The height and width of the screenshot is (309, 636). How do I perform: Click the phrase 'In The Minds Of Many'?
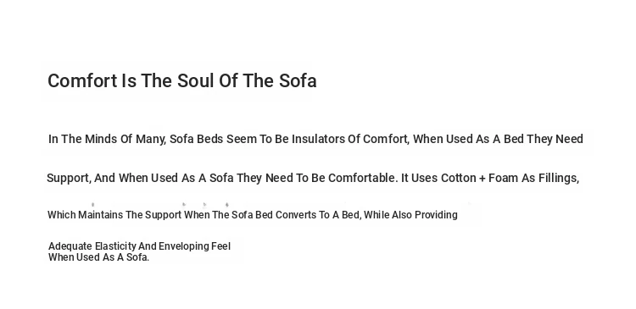[106, 140]
